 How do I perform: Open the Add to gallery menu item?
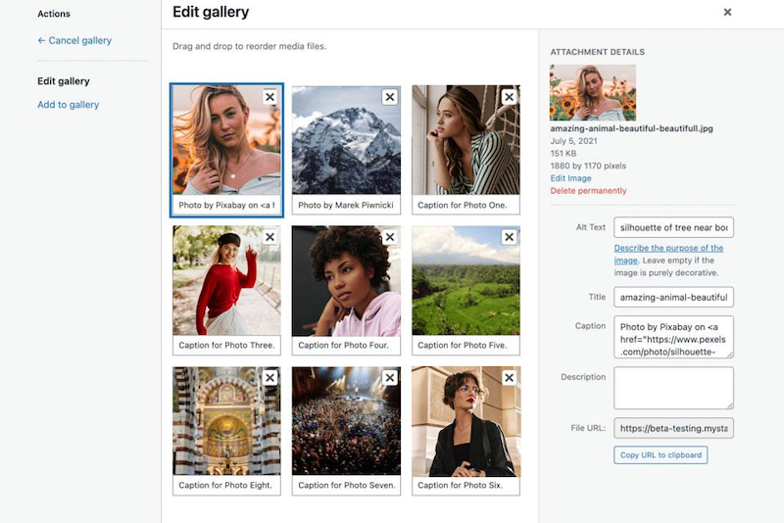click(x=68, y=105)
